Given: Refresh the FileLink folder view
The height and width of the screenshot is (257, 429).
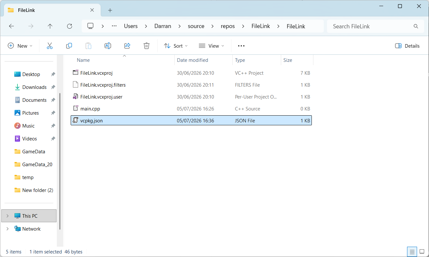Looking at the screenshot, I should tap(69, 26).
